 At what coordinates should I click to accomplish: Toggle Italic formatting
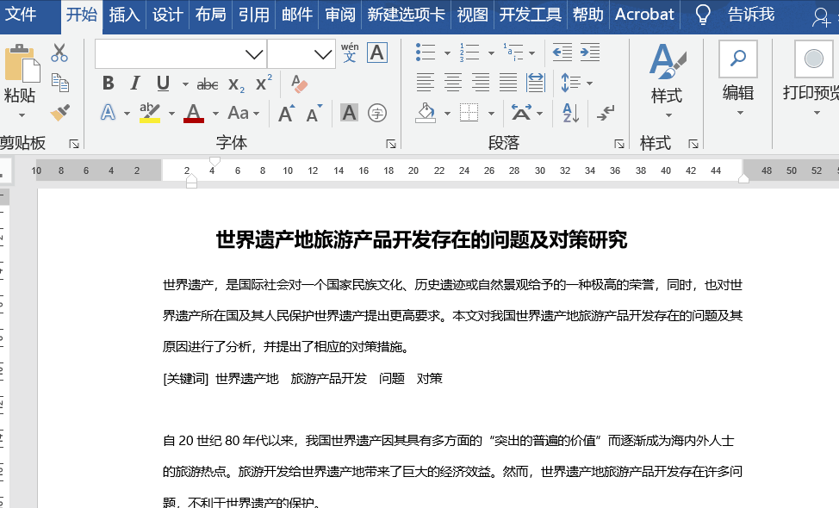tap(135, 84)
